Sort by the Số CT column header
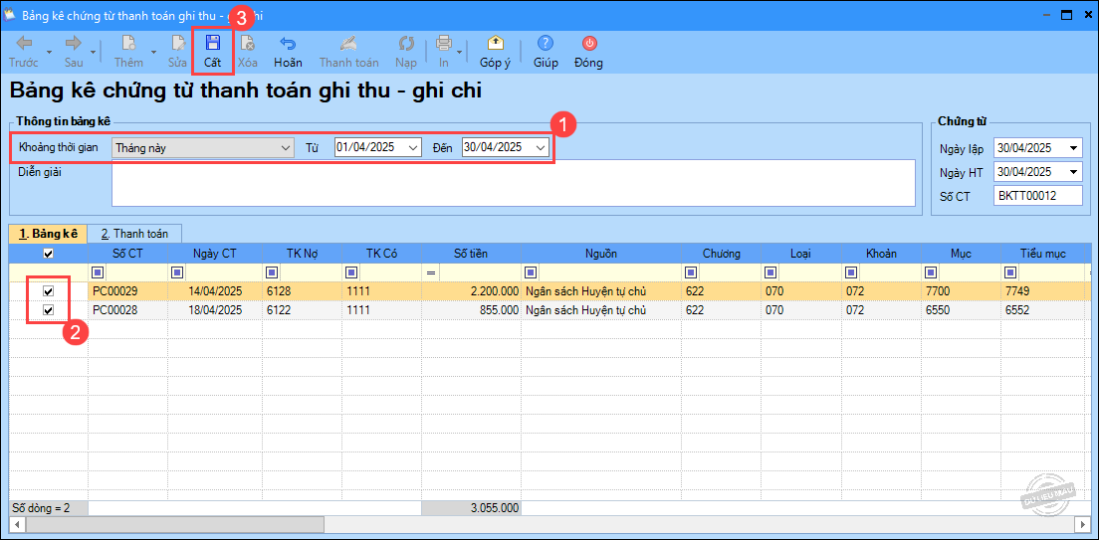The height and width of the screenshot is (540, 1099). (126, 254)
